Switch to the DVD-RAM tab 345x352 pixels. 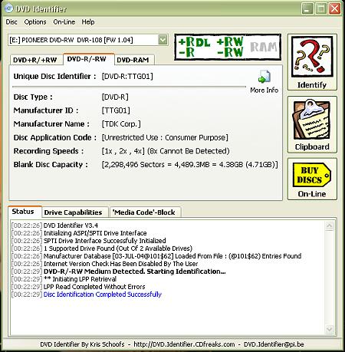click(x=133, y=60)
